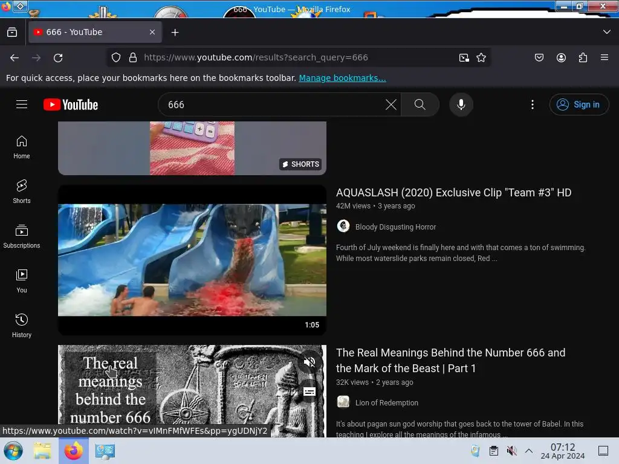Viewport: 619px width, 464px height.
Task: Open Subscriptions in the sidebar
Action: click(x=22, y=236)
